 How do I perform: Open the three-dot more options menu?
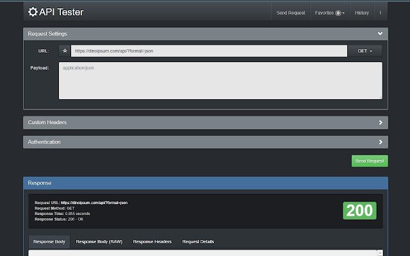click(380, 13)
